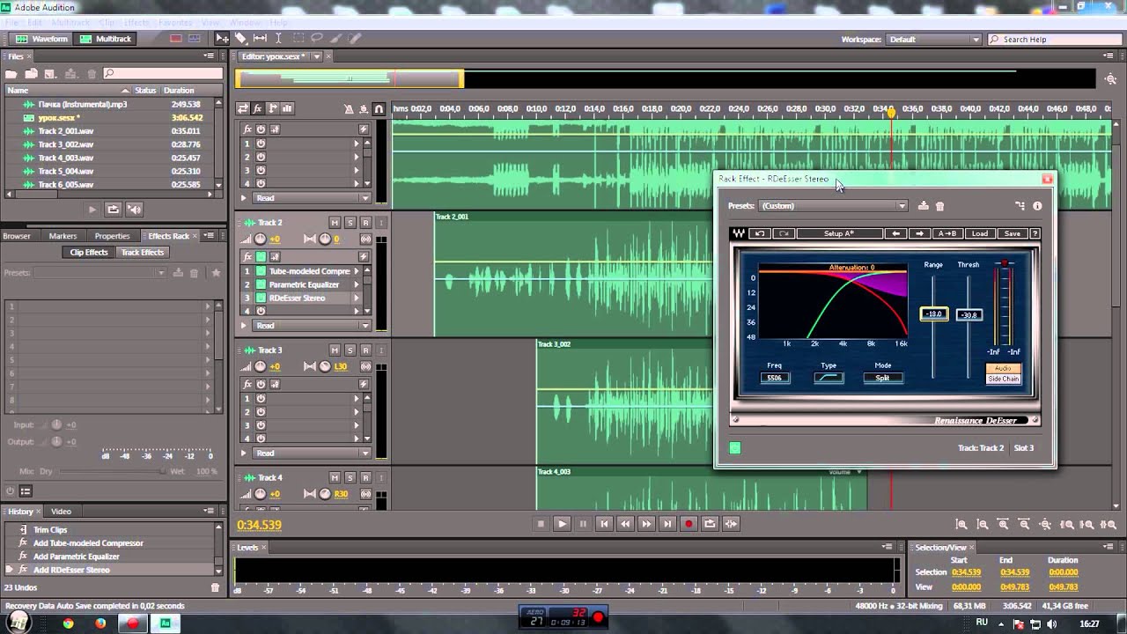Click the Sends icon above tracks

[273, 108]
